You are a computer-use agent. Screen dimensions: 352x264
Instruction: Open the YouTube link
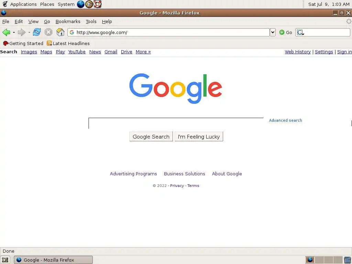77,52
